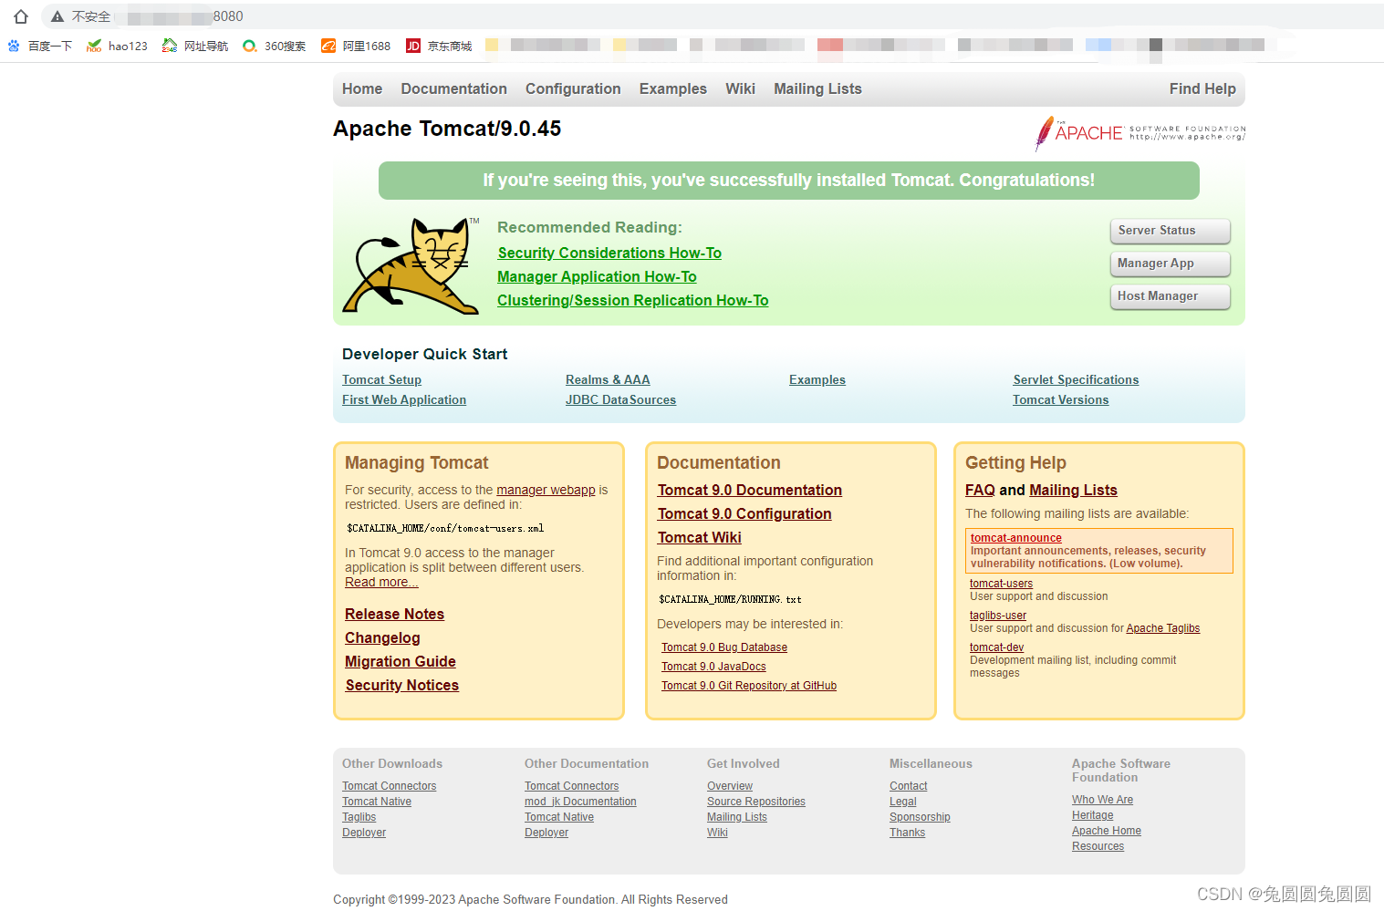This screenshot has width=1384, height=911.
Task: Open the Migration Guide link
Action: pos(400,661)
